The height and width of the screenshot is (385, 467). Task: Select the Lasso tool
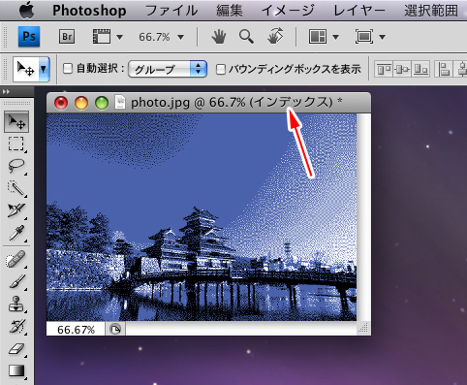pos(16,166)
